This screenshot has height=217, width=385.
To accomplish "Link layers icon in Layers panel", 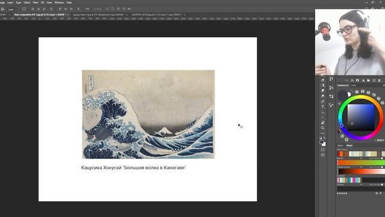I will 346,80.
